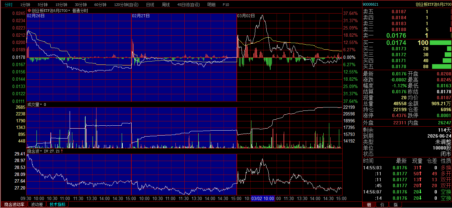Image resolution: width=452 pixels, height=208 pixels.
Task: Click the F10 info button
Action: [x=226, y=5]
